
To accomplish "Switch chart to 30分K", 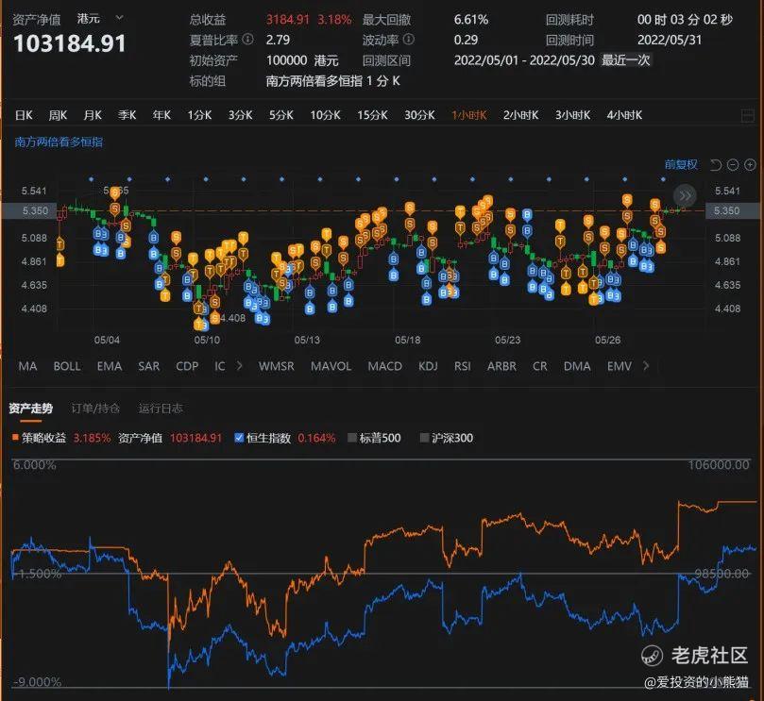I will 420,115.
